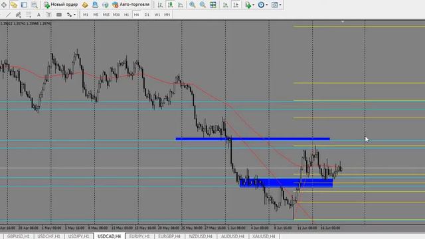Screen dimensions: 425x239
Task: Open the Strategy Tester panel
Action: pyautogui.click(x=35, y=5)
